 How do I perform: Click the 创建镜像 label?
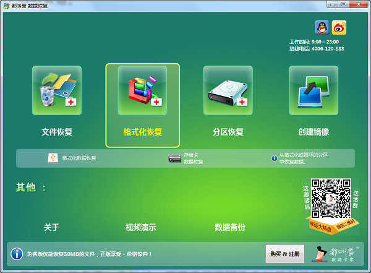tap(313, 132)
